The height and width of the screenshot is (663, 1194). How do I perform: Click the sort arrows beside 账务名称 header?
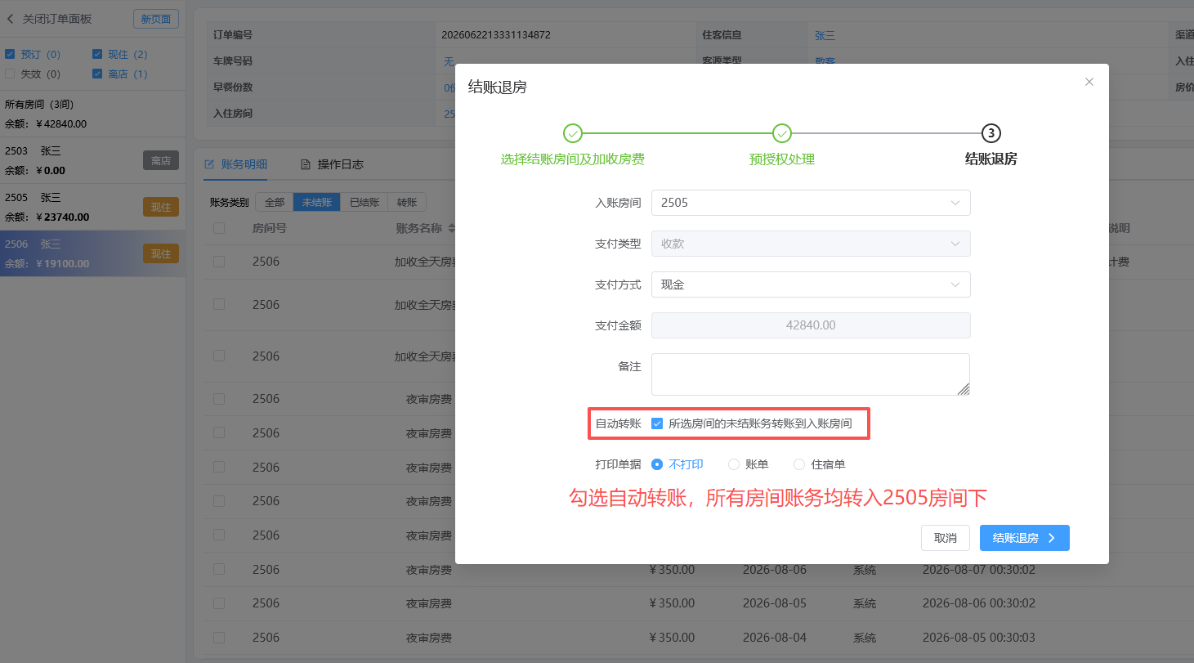[452, 228]
